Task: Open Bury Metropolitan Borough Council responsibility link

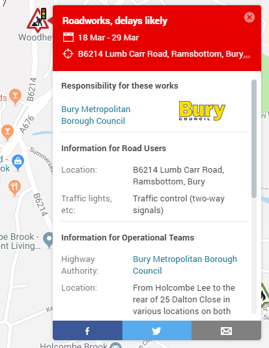Action: 96,115
